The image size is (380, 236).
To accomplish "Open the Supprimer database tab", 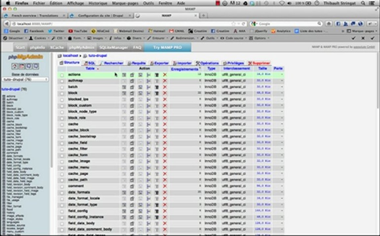I will [x=259, y=63].
